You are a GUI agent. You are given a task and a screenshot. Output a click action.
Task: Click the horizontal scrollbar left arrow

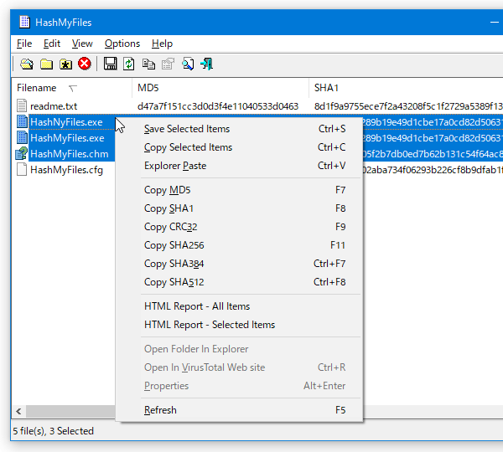18,411
